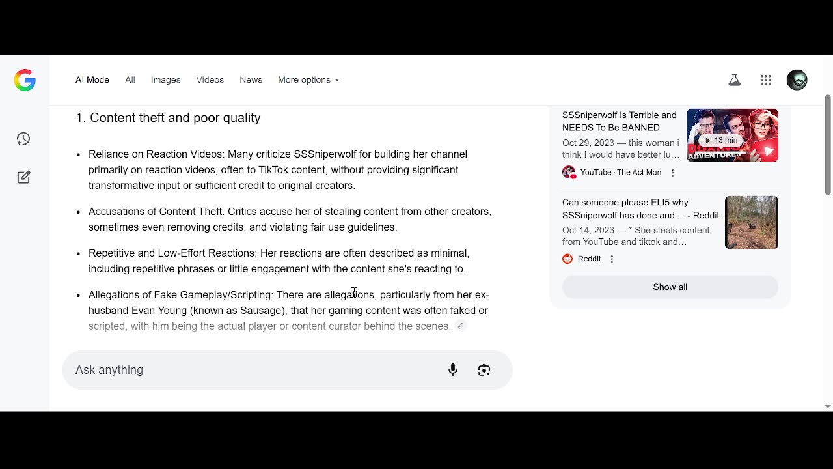The height and width of the screenshot is (469, 833).
Task: Open the Google account avatar
Action: (x=797, y=80)
